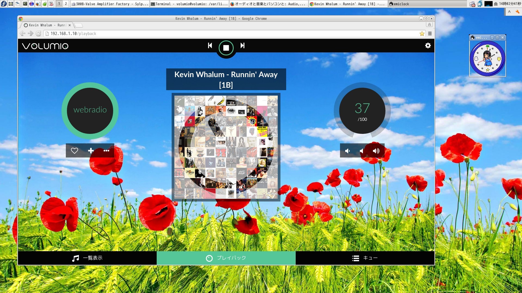Screen dimensions: 522x293
Task: Skip to the next track
Action: 242,46
